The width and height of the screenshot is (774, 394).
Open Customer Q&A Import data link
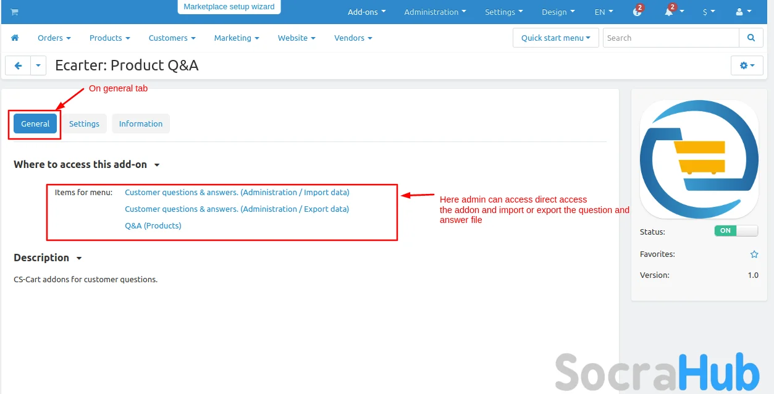[x=237, y=192]
